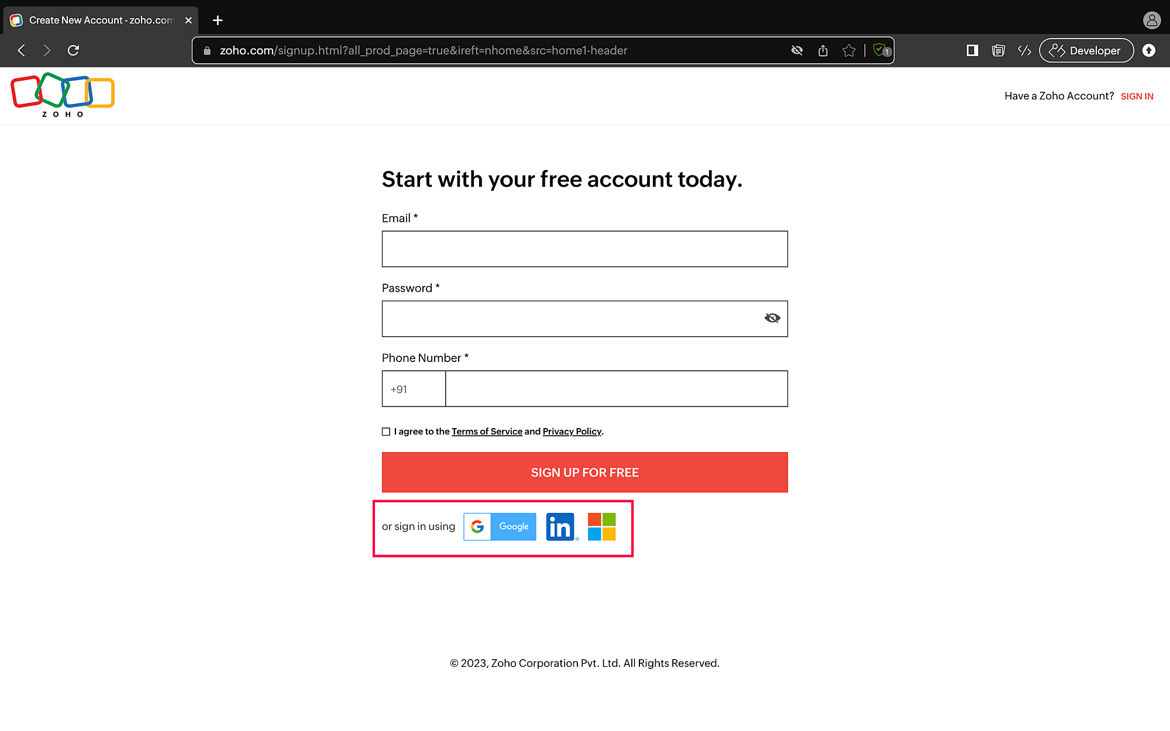
Task: Sign in with the LinkedIn icon
Action: [x=560, y=526]
